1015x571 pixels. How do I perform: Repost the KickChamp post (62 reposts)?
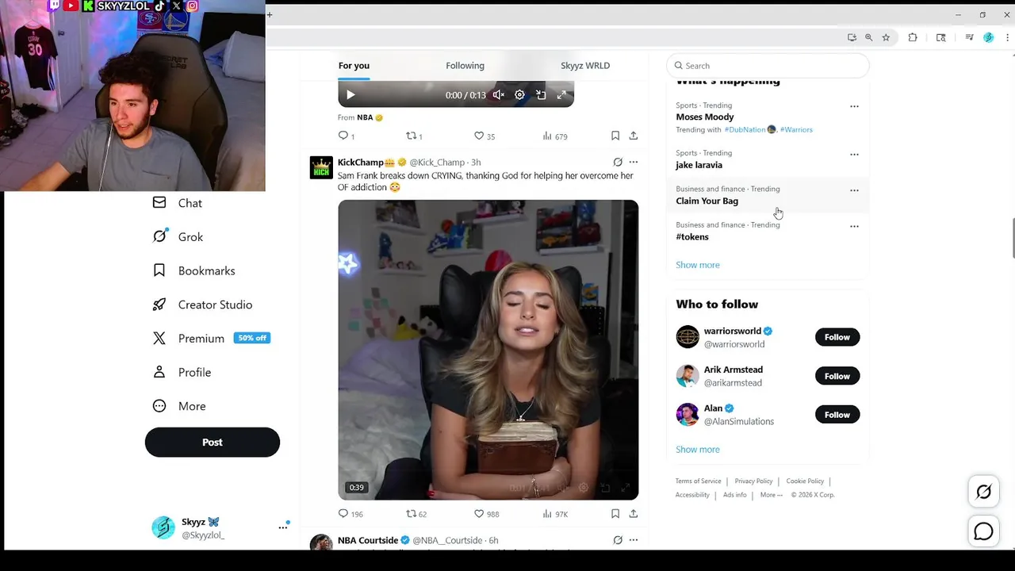(x=416, y=514)
